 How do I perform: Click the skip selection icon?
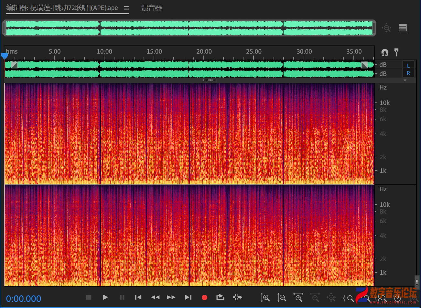pyautogui.click(x=238, y=297)
